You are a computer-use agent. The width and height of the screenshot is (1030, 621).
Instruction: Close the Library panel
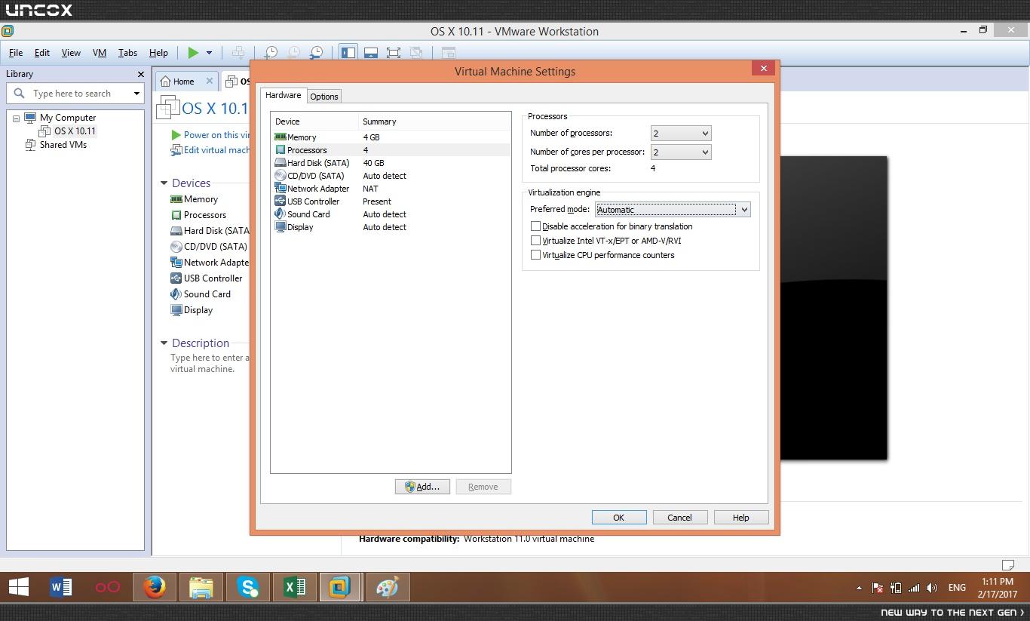(x=140, y=74)
